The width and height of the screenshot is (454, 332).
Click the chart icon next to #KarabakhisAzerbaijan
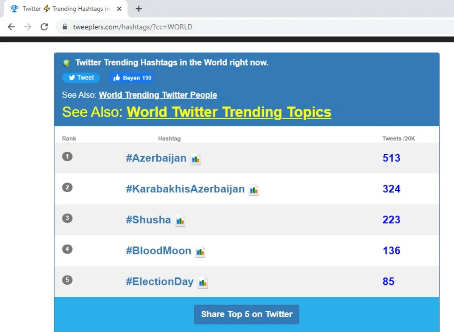coord(254,190)
